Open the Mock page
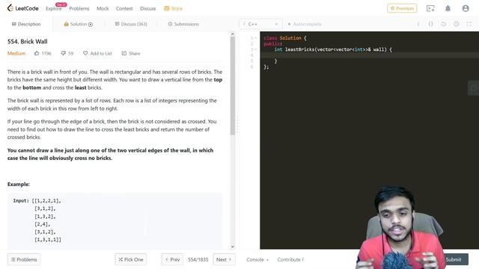 103,8
